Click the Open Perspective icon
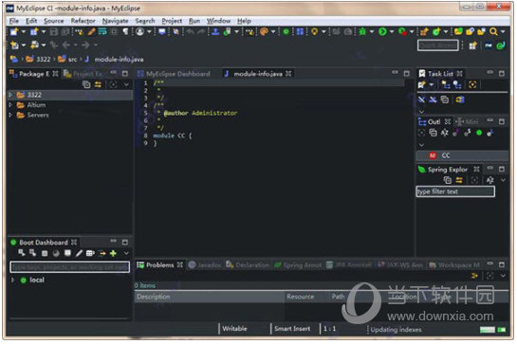Viewport: 517px width, 344px height. click(x=473, y=45)
